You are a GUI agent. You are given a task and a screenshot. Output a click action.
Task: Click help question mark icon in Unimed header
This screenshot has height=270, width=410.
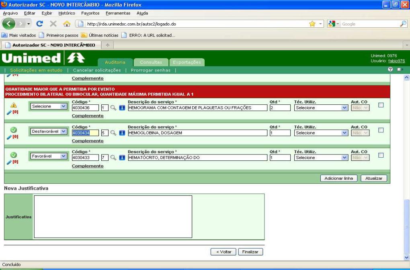tap(390, 69)
